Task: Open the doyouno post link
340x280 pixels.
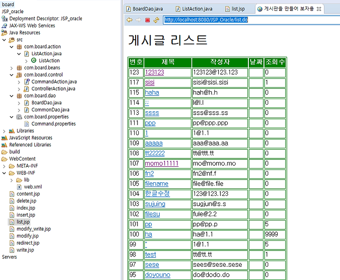Action: (158, 275)
